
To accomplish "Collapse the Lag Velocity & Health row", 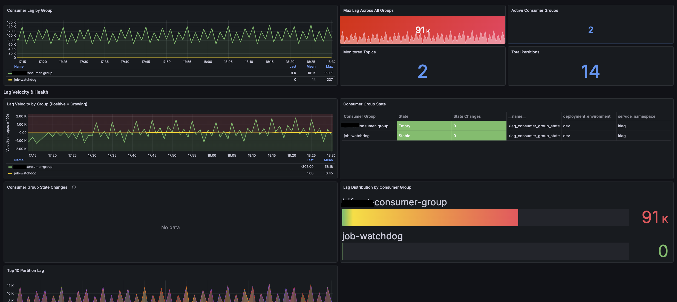I will [x=26, y=92].
